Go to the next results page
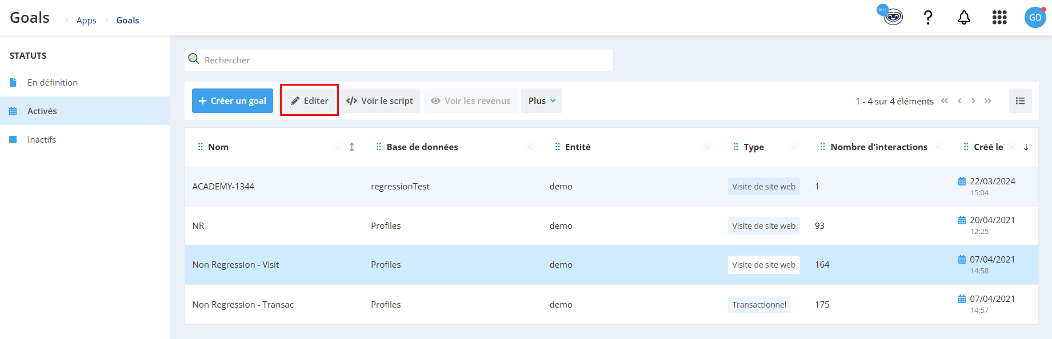This screenshot has width=1052, height=339. pos(973,101)
